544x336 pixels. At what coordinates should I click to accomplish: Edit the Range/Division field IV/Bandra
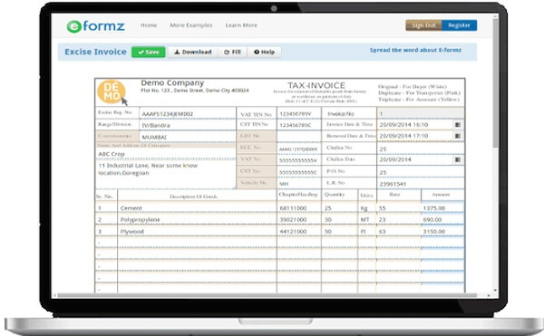[188, 125]
